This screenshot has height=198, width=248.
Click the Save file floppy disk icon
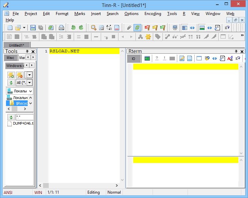(x=33, y=28)
